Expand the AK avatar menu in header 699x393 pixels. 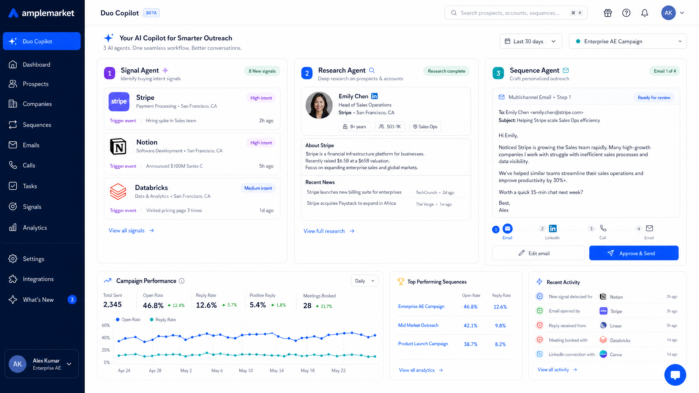673,13
